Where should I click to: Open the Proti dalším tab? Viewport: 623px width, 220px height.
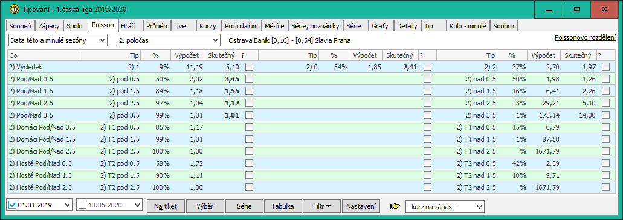coord(241,26)
